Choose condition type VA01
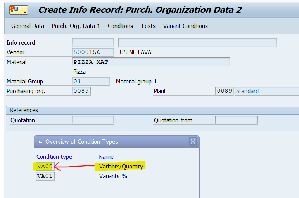Image resolution: width=299 pixels, height=198 pixels. point(45,176)
